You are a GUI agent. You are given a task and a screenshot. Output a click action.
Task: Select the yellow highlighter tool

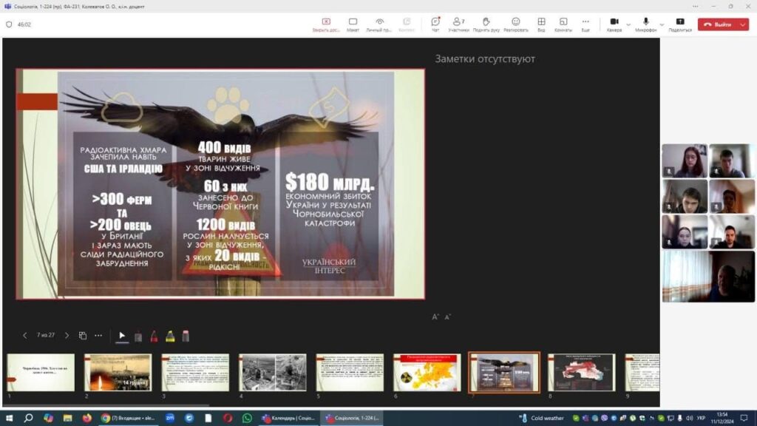click(170, 336)
